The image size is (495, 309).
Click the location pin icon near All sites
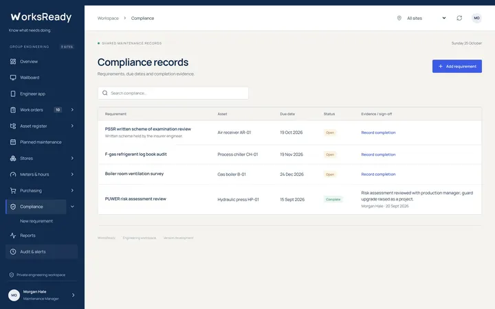click(399, 18)
